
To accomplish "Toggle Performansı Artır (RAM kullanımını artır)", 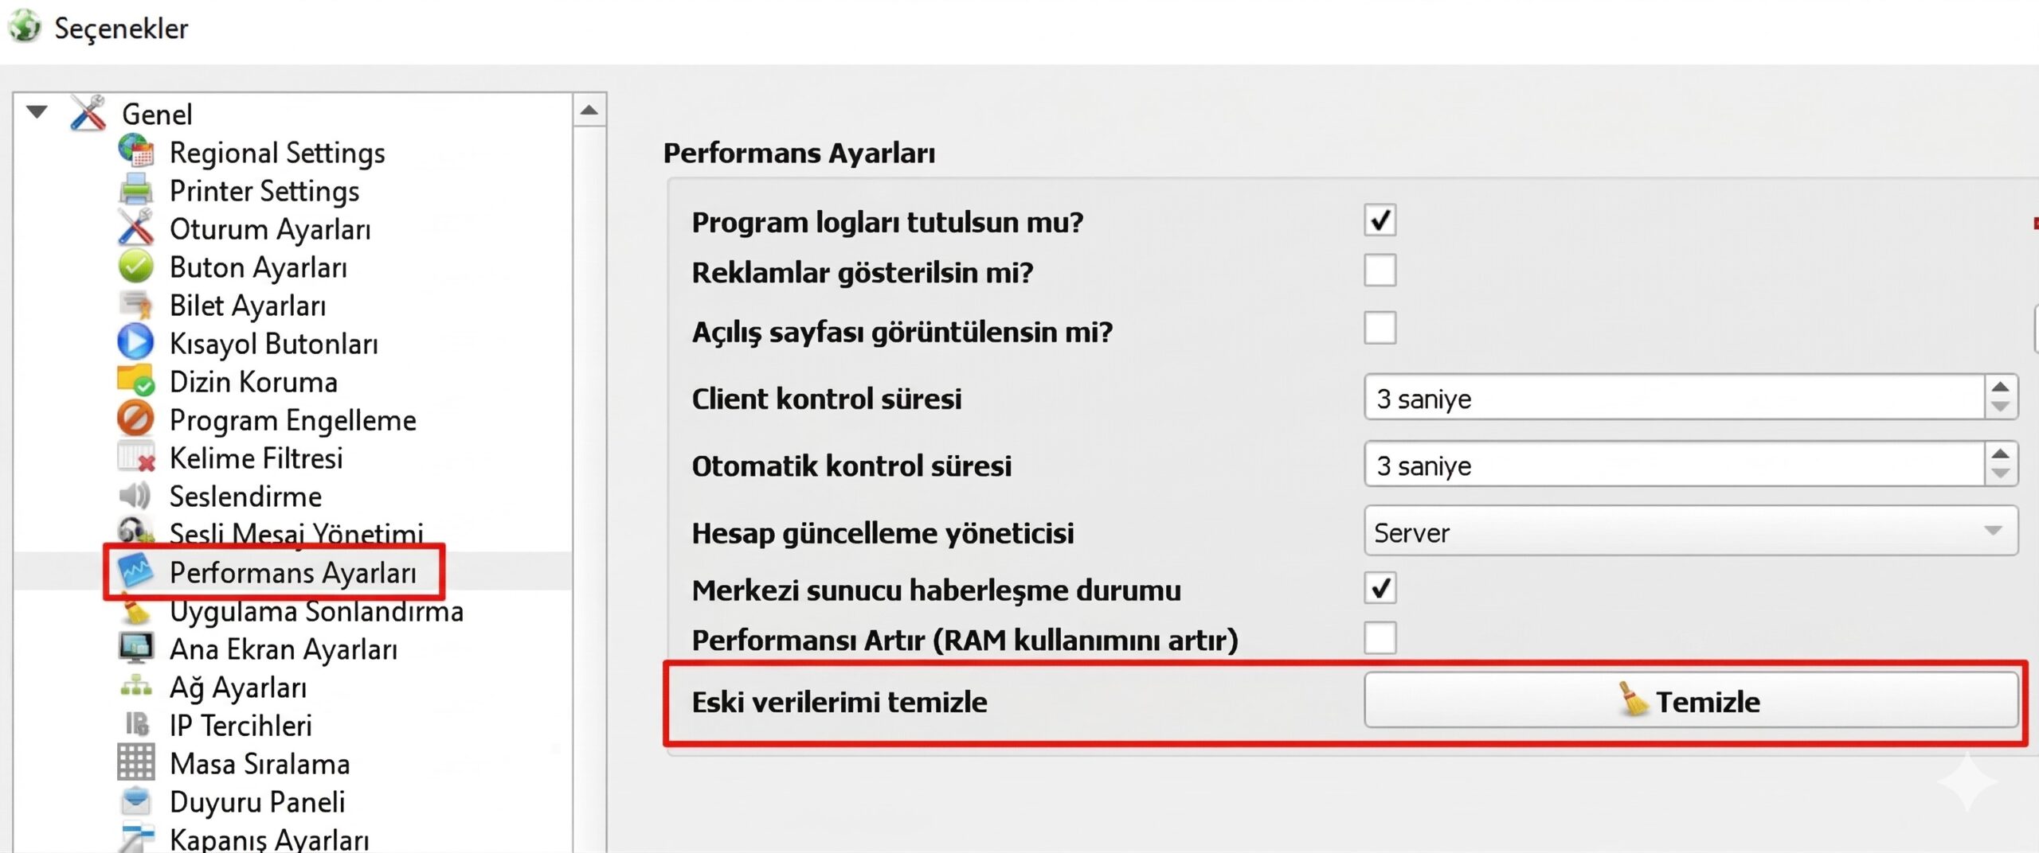I will [x=1380, y=637].
